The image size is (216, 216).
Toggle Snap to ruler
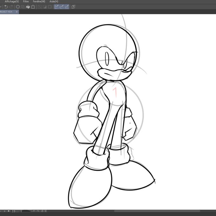[57, 7]
